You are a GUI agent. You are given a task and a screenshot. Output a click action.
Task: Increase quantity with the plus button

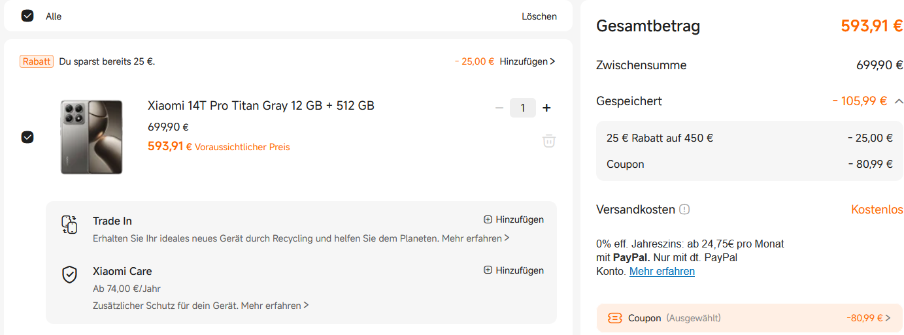point(547,108)
